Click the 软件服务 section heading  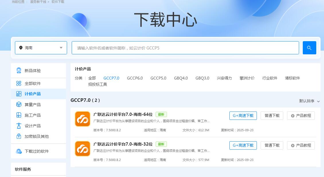pos(23,169)
